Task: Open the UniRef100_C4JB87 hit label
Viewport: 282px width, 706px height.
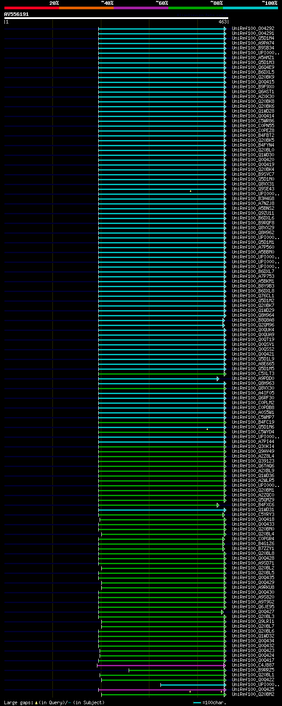Action: [253, 665]
